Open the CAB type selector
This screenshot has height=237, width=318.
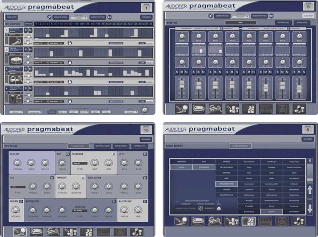[x=18, y=187]
